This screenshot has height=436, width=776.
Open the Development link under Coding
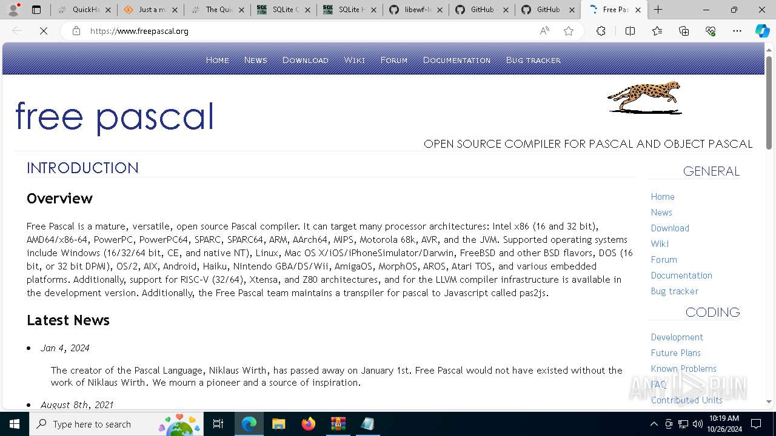coord(677,337)
